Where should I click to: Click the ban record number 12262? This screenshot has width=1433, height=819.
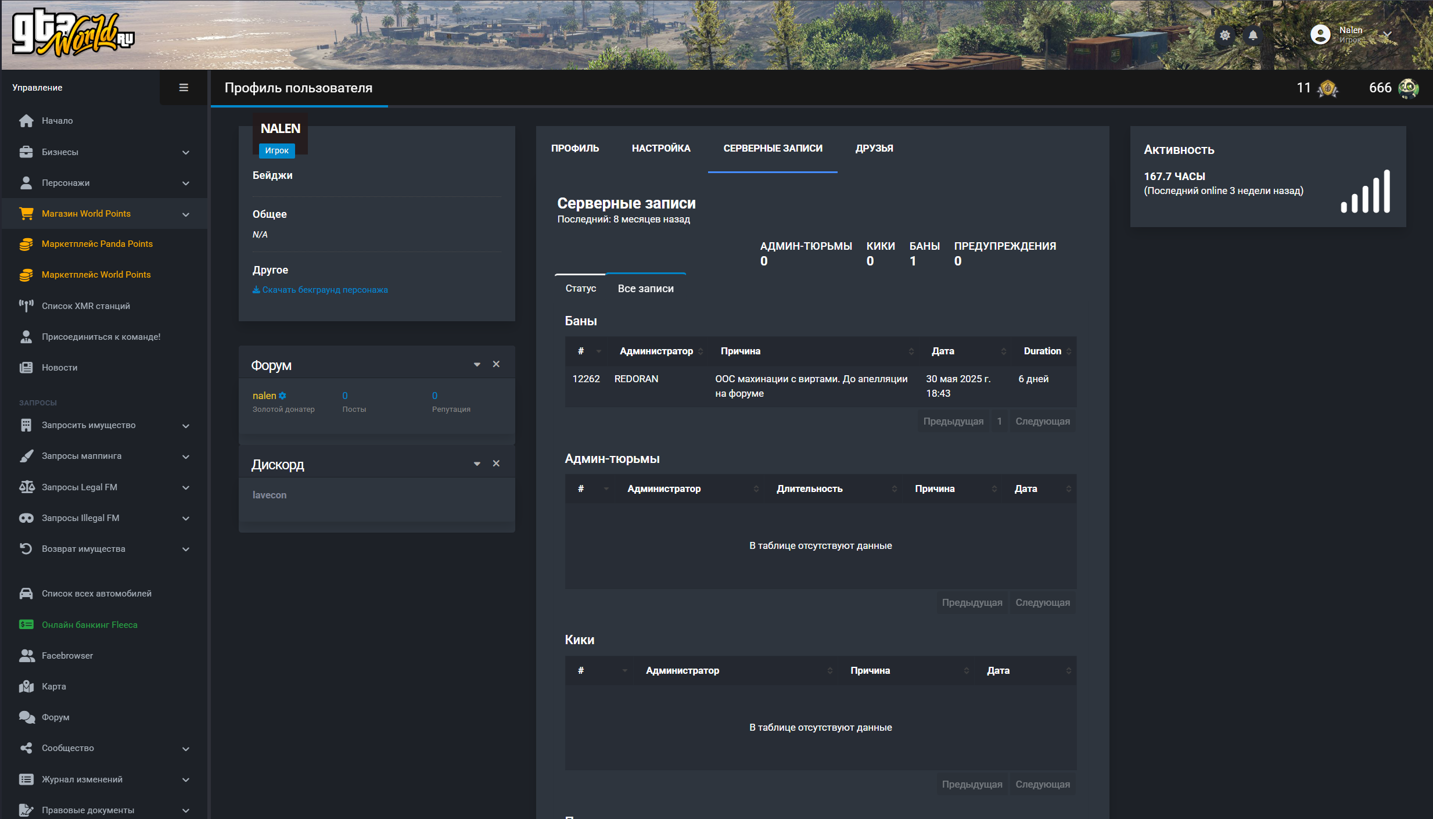pyautogui.click(x=586, y=379)
